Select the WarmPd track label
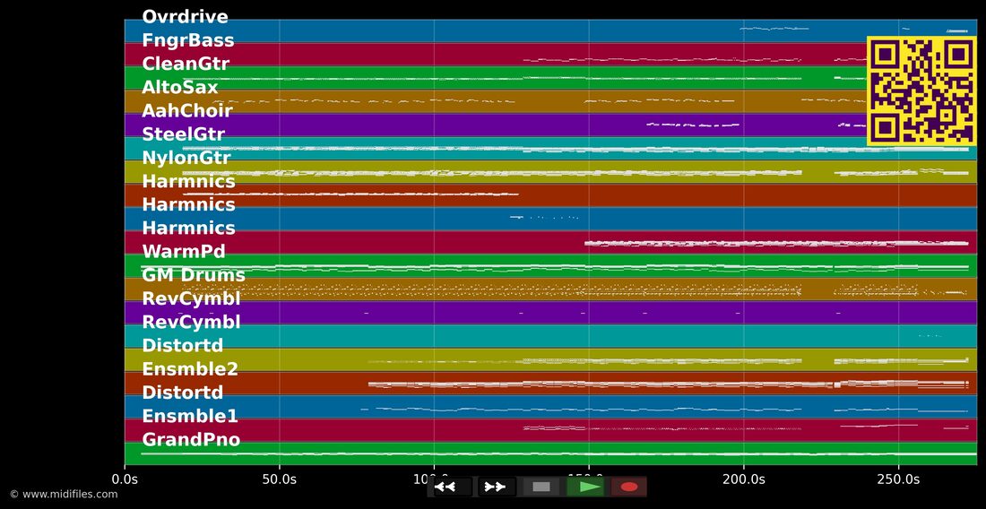This screenshot has width=986, height=509. tap(184, 251)
